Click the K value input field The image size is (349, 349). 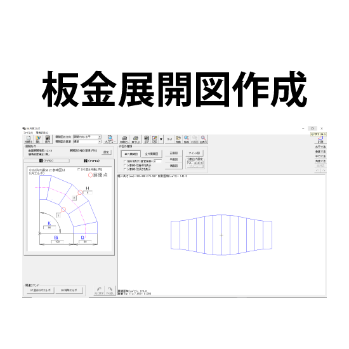[x=49, y=227]
